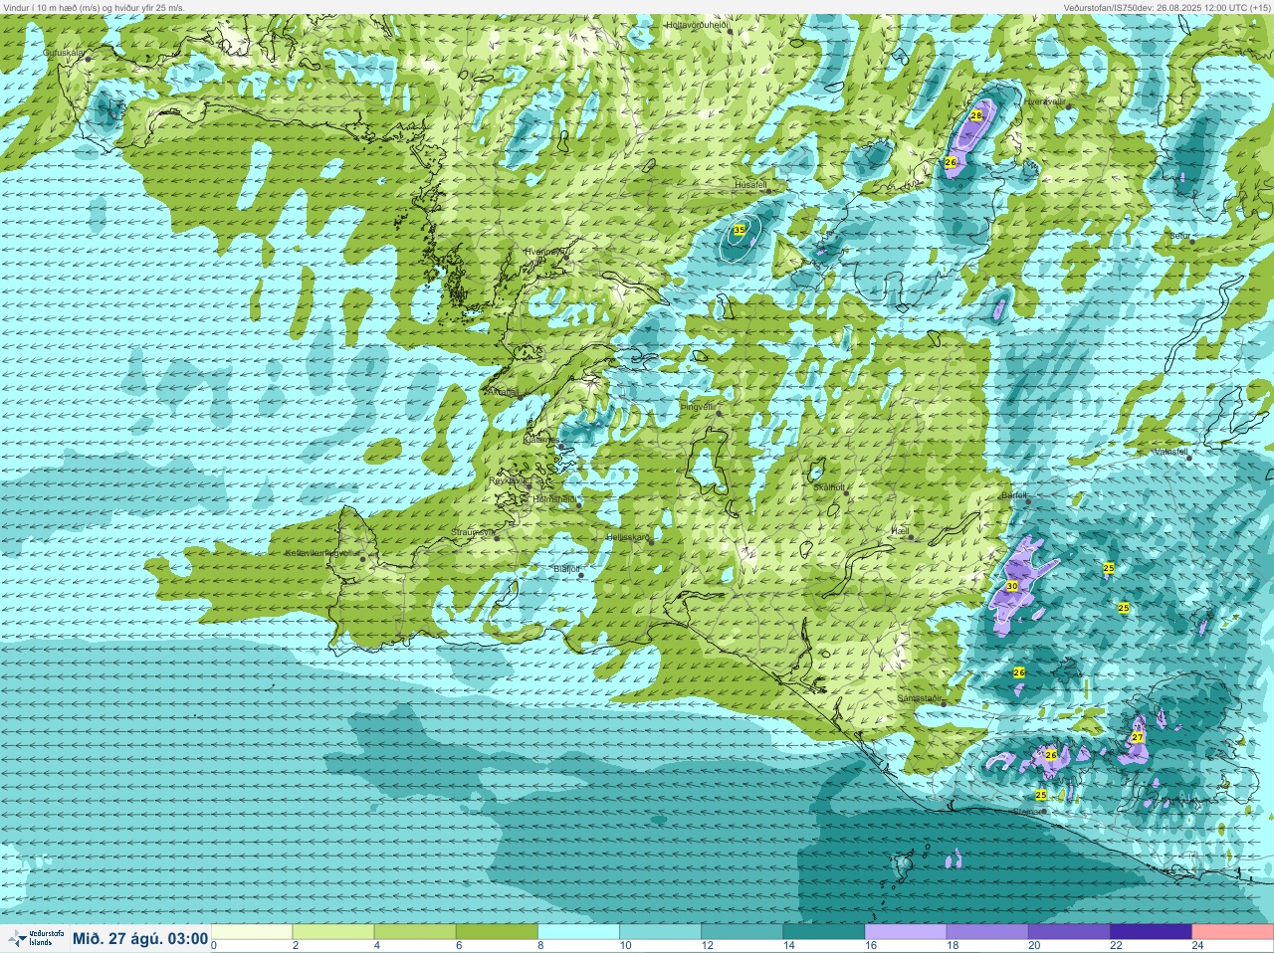Click the model run text 'Veðurstofan/IS750dev'
1274x953 pixels.
click(1110, 7)
